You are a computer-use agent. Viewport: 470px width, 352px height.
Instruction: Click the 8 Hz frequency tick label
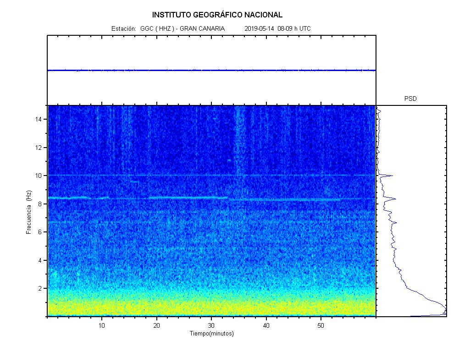pos(40,204)
